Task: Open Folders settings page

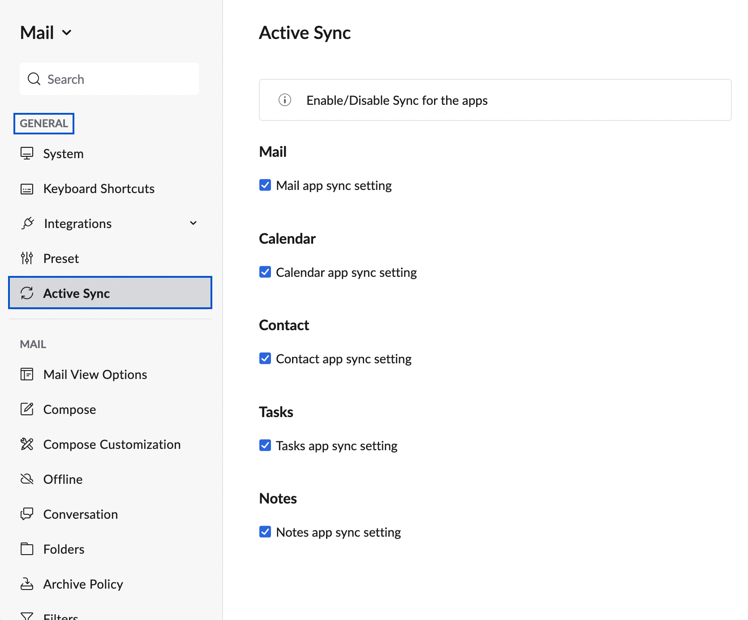Action: [x=64, y=549]
